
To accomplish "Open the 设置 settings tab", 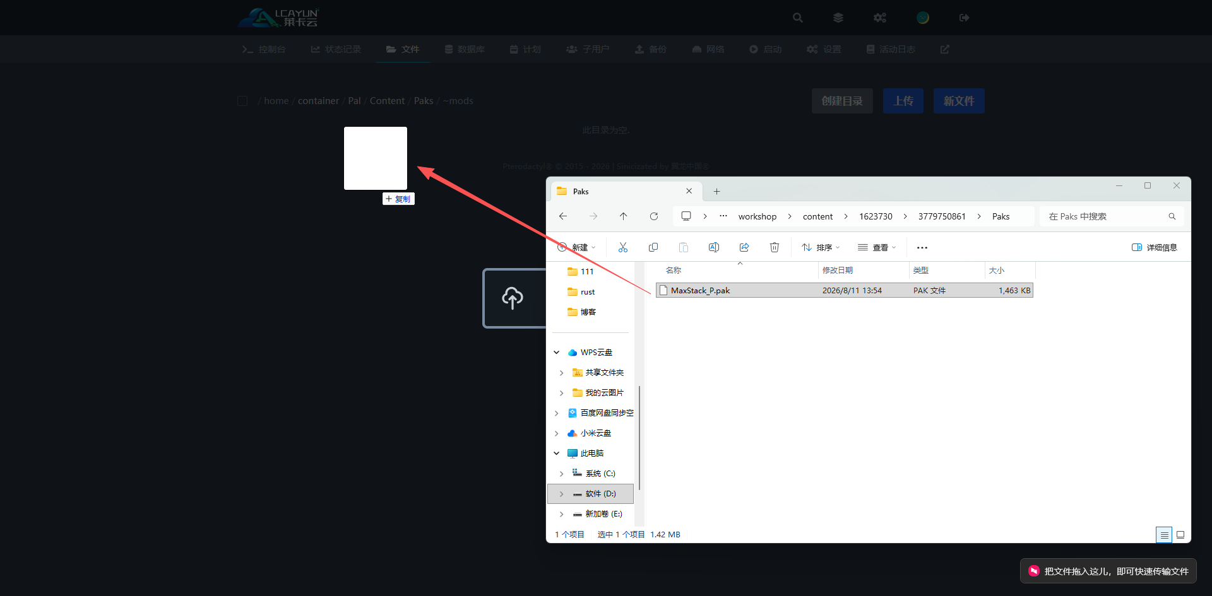I will click(824, 49).
